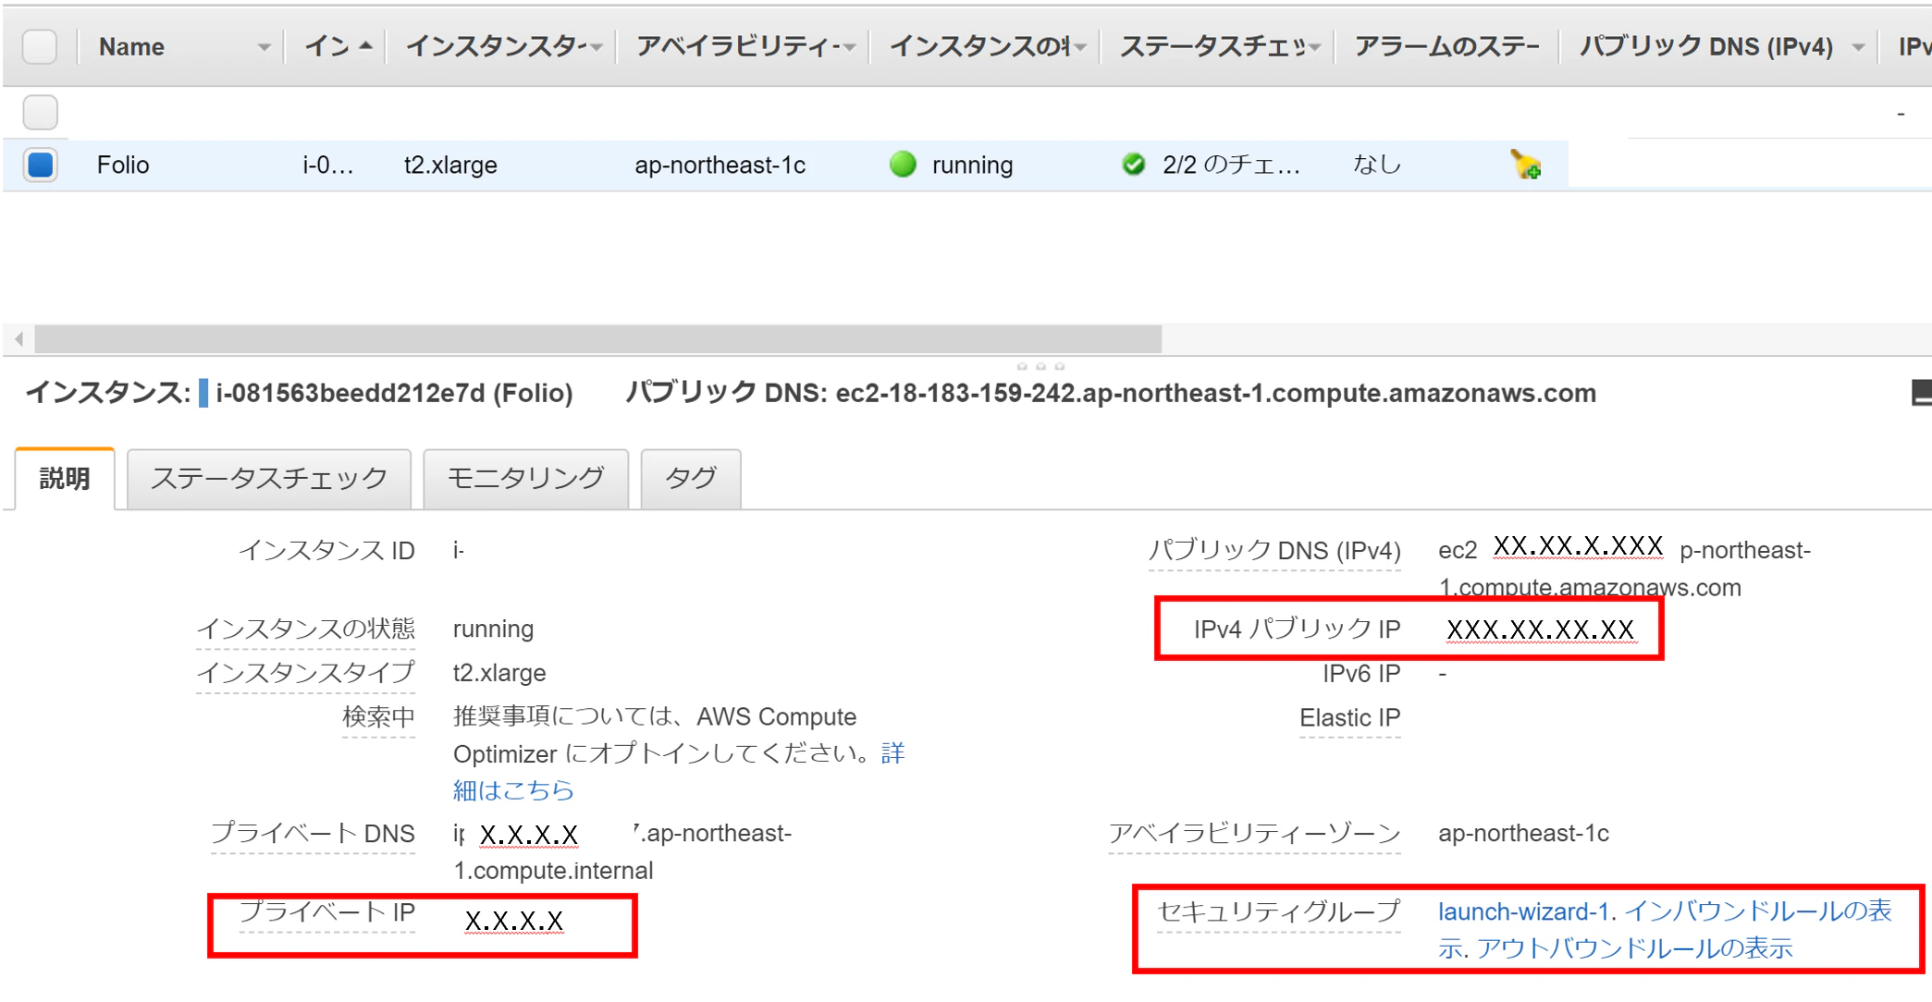The image size is (1932, 1002).
Task: Uncheck the Folio instance checkbox
Action: coord(41,165)
